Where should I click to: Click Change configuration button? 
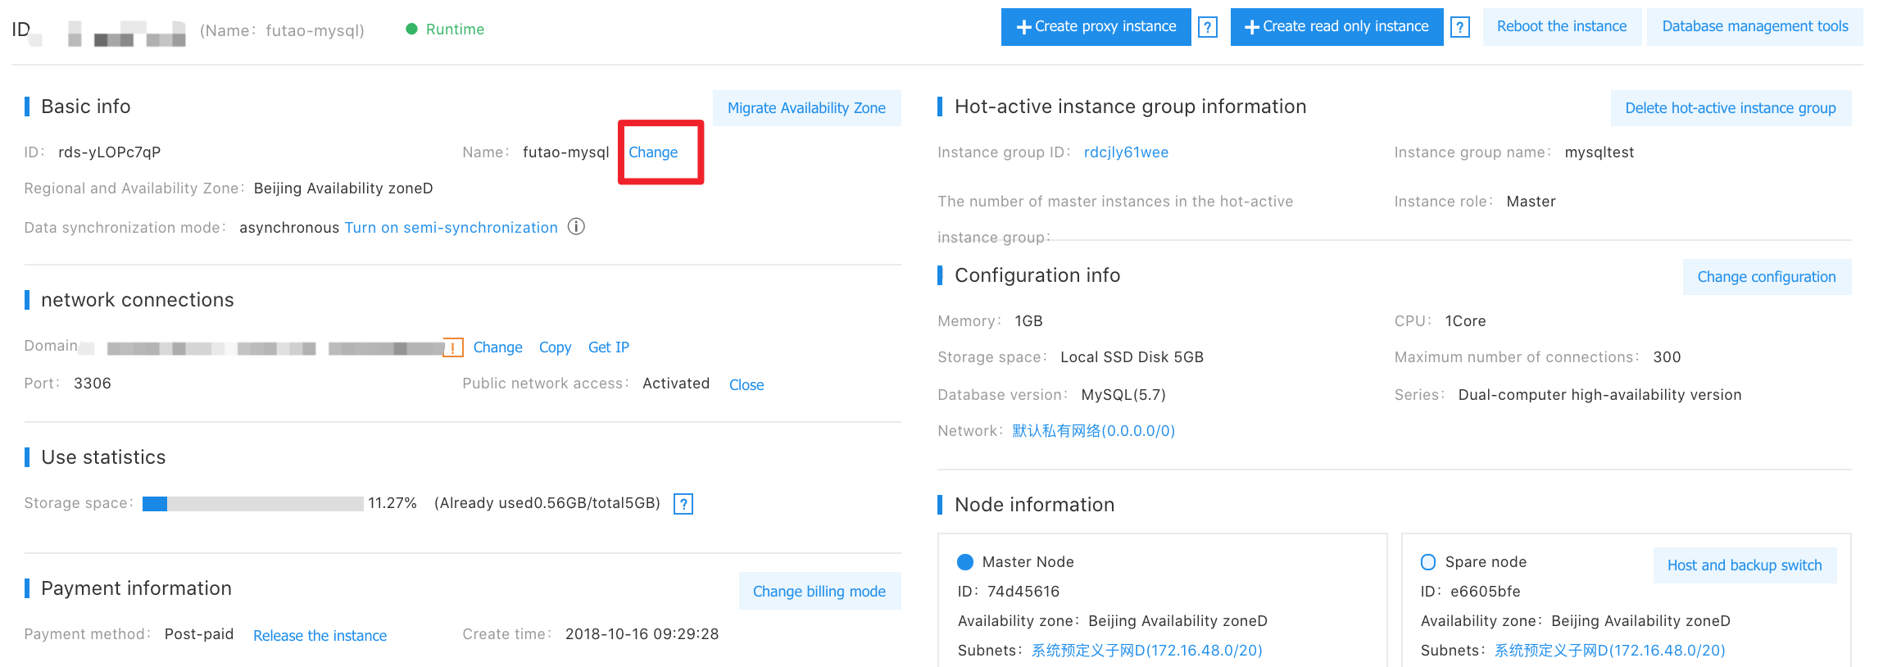tap(1766, 277)
